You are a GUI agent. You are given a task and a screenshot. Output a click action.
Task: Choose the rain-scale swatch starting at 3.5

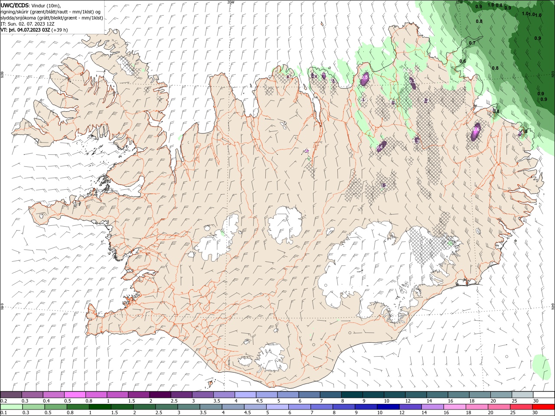pyautogui.click(x=211, y=407)
